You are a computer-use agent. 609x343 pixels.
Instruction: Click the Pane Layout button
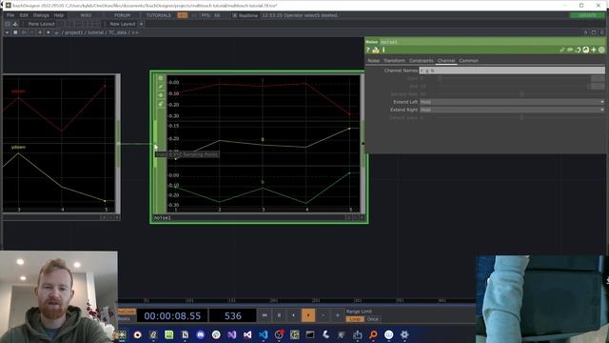pos(41,24)
